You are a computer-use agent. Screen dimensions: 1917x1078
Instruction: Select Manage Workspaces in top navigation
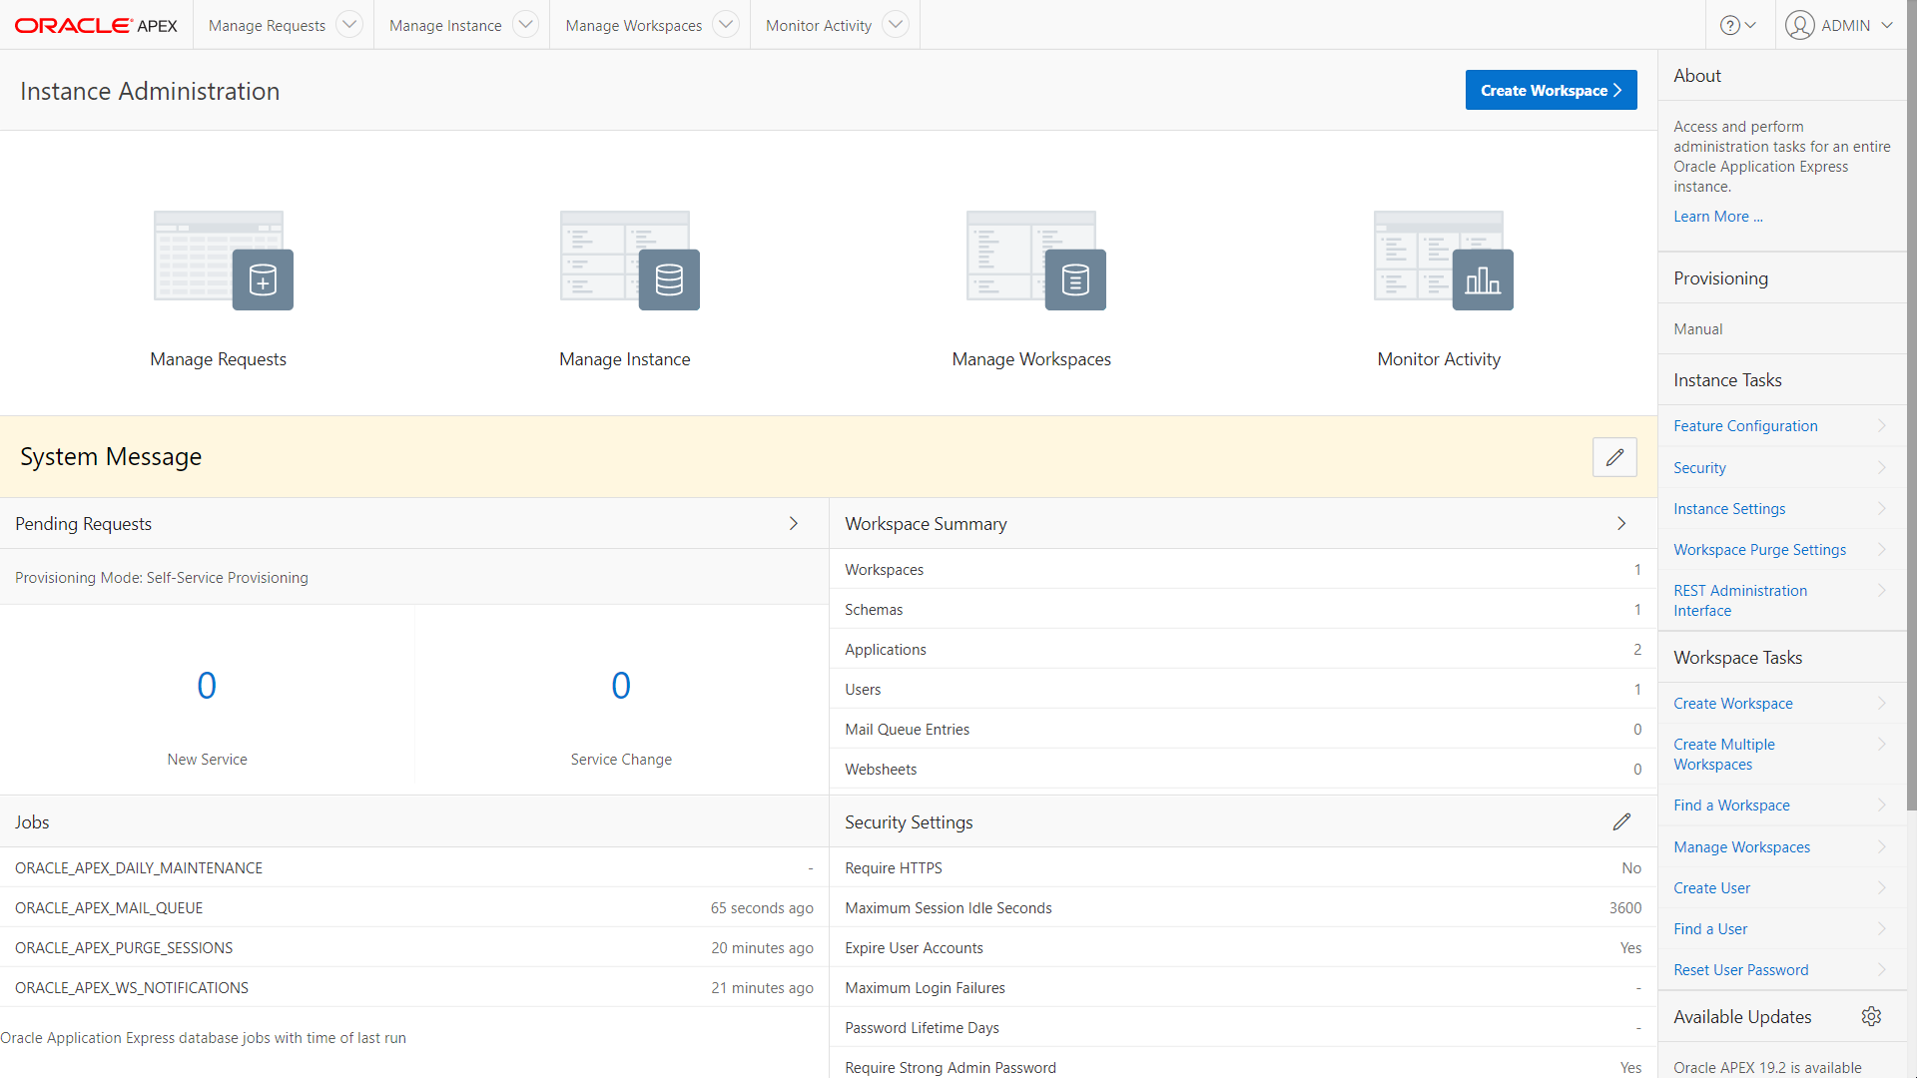pyautogui.click(x=634, y=25)
